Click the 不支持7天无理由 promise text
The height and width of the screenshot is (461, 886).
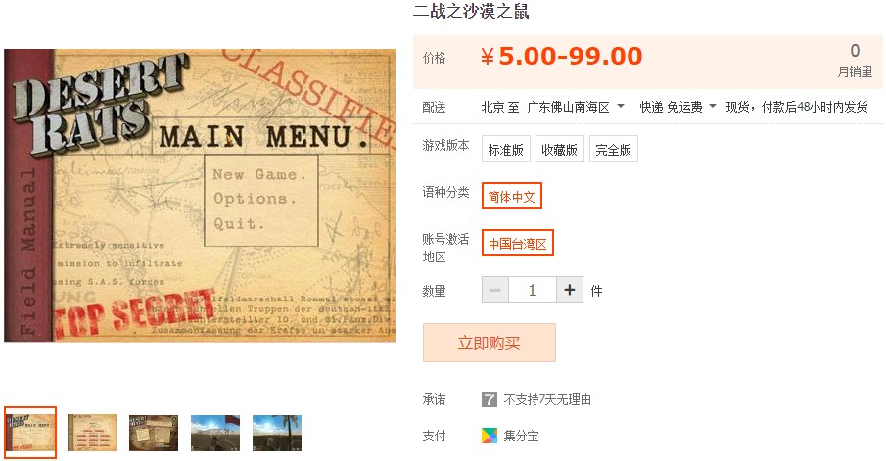click(x=547, y=400)
